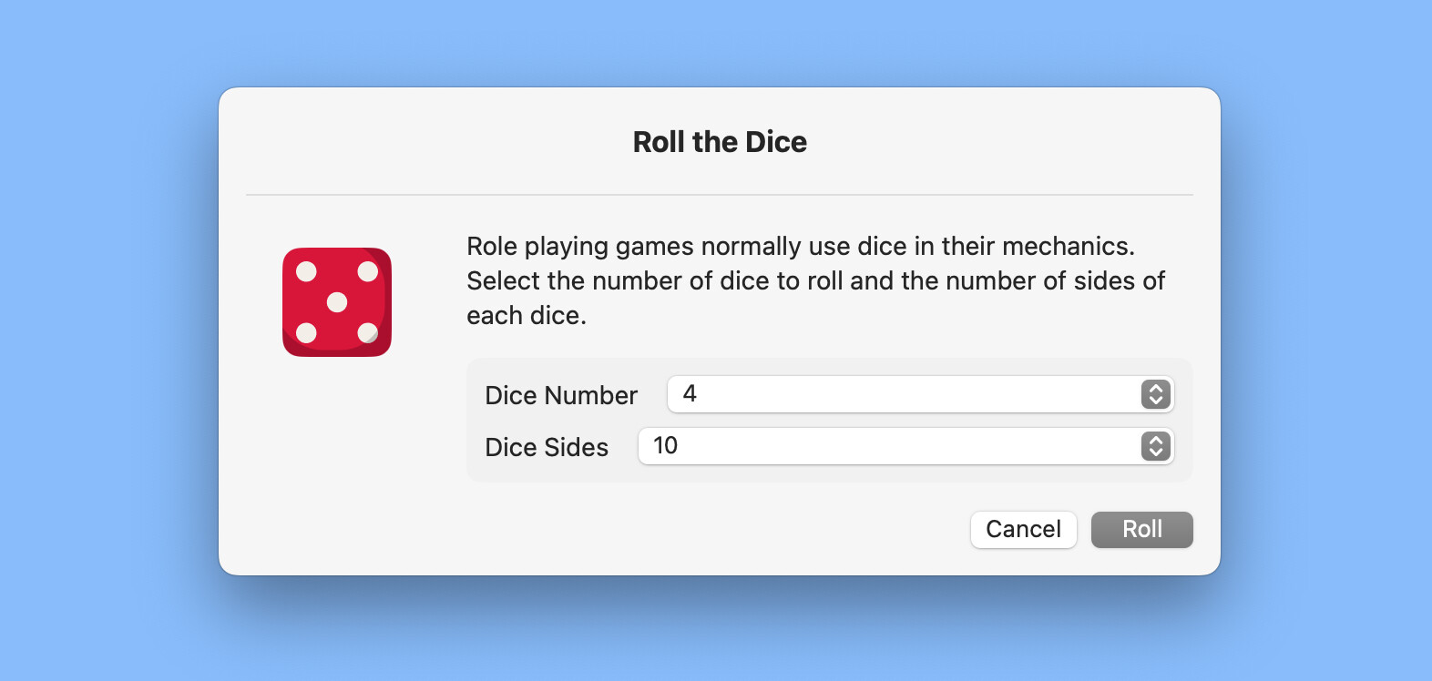Click the role playing games description text

[x=815, y=280]
